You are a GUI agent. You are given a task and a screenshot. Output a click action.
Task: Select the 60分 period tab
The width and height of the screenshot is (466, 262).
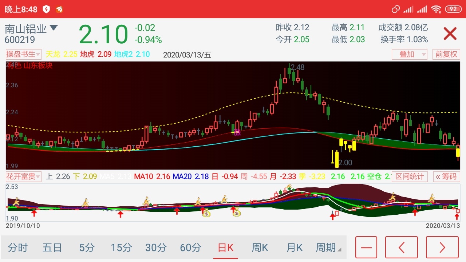190,248
